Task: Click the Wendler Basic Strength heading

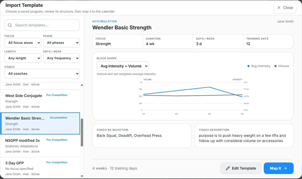Action: [122, 28]
